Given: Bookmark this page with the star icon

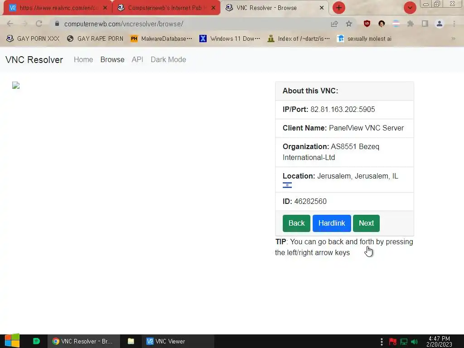Looking at the screenshot, I should pyautogui.click(x=349, y=24).
